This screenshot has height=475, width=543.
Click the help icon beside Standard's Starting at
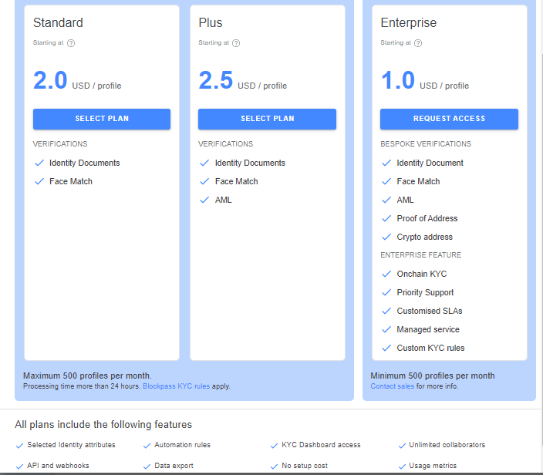(x=71, y=43)
